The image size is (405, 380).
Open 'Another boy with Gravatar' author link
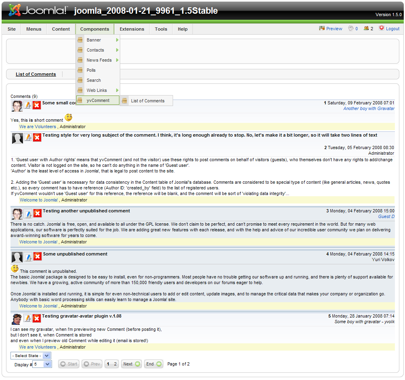[x=369, y=109]
